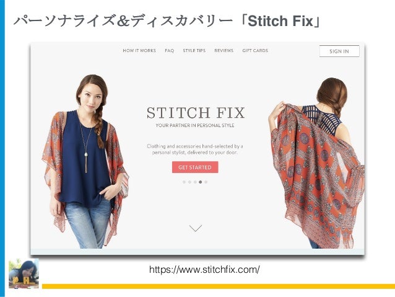Open the https://www.stitchfix.com/ URL text
Viewport: 395px width, 297px height.
click(204, 270)
